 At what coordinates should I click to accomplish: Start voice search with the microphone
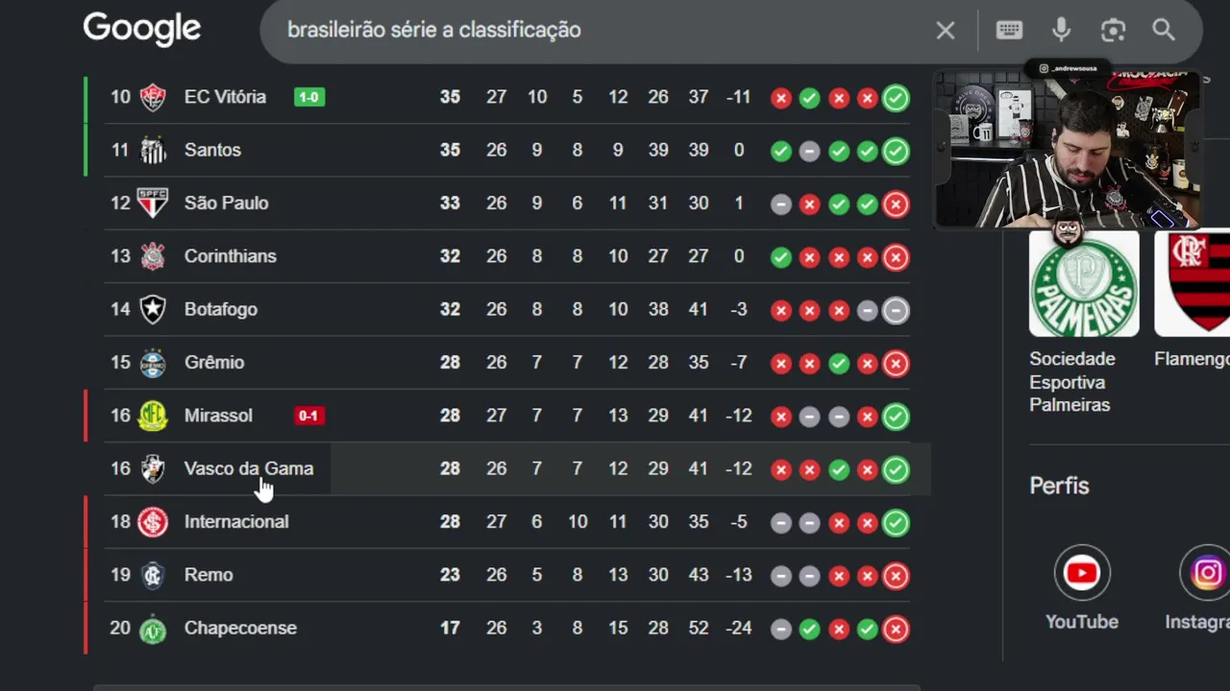point(1061,30)
